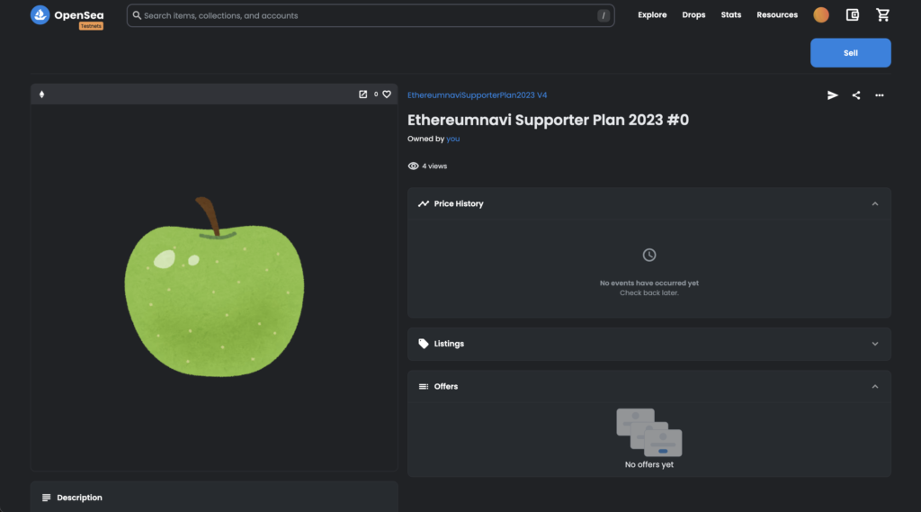Open the Explore menu
The width and height of the screenshot is (921, 512).
[652, 14]
